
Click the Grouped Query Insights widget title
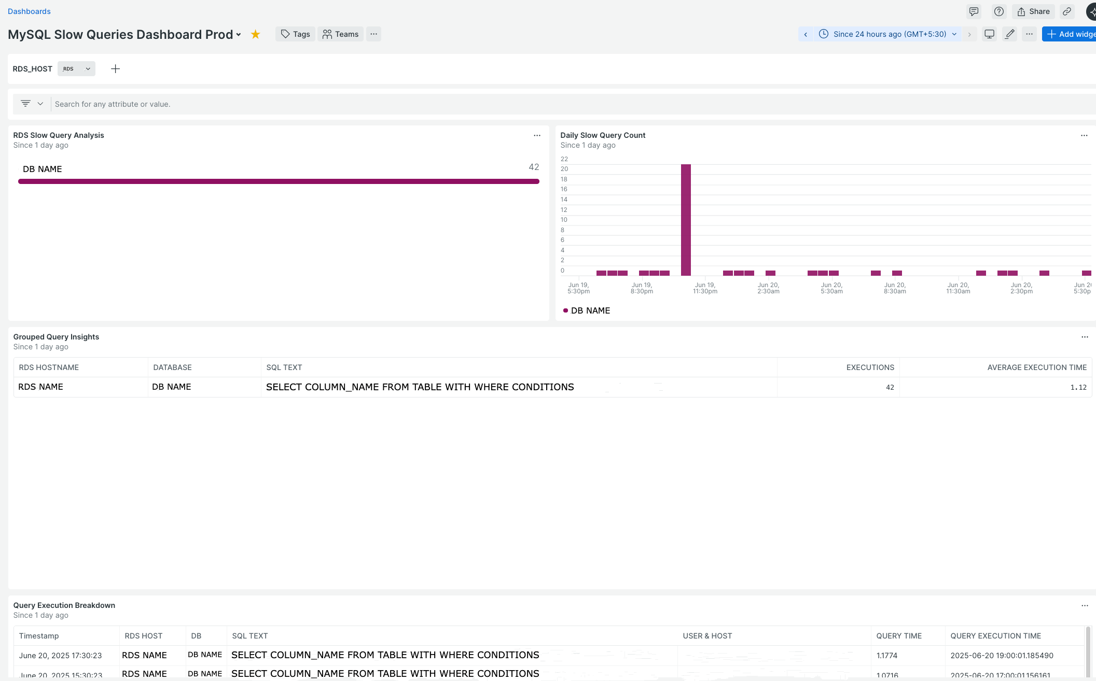coord(56,337)
